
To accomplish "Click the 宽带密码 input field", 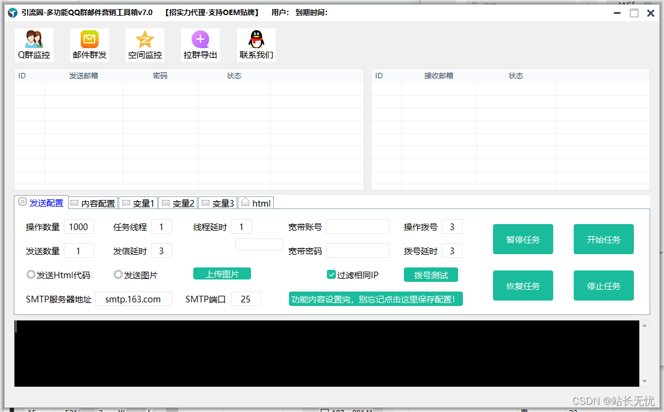I will (x=358, y=251).
